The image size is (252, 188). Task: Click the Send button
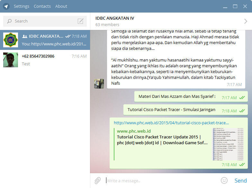click(240, 181)
